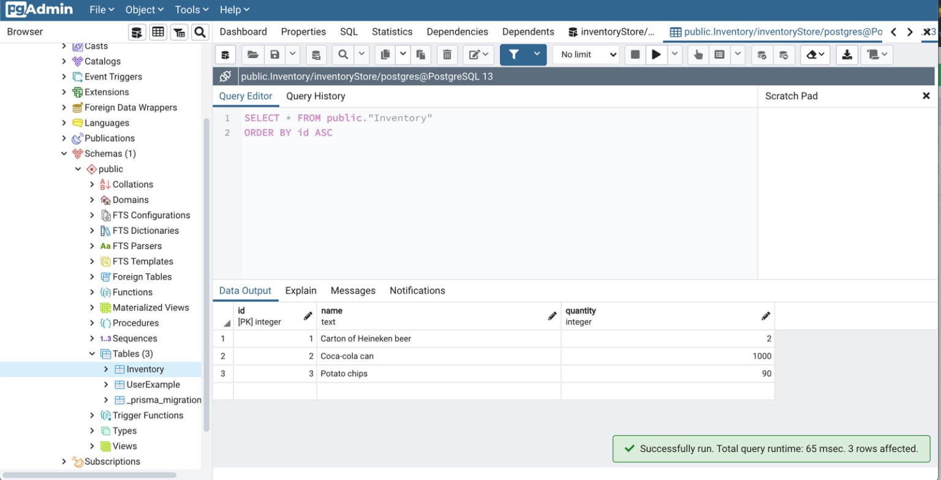This screenshot has height=480, width=941.
Task: Click the Open File folder icon
Action: pos(253,54)
